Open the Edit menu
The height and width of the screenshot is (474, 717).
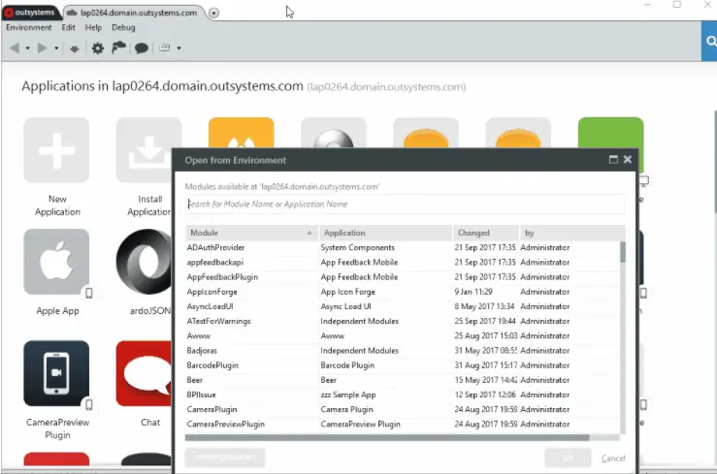[x=68, y=27]
